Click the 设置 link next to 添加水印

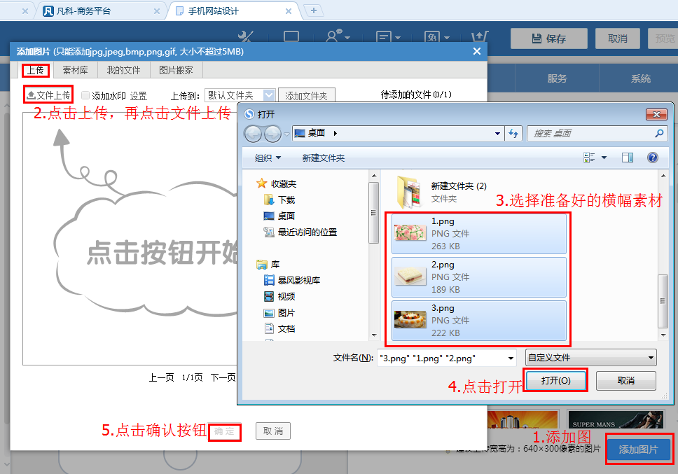[139, 95]
